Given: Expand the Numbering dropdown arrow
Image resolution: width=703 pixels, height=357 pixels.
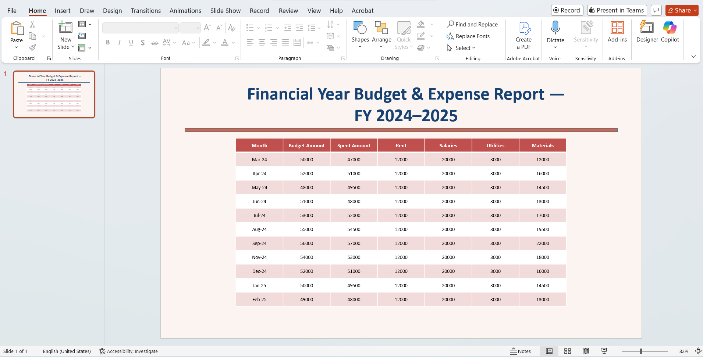Looking at the screenshot, I should pyautogui.click(x=277, y=28).
